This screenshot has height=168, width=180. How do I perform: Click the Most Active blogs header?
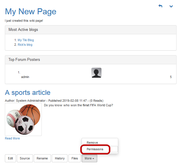[x=23, y=30]
